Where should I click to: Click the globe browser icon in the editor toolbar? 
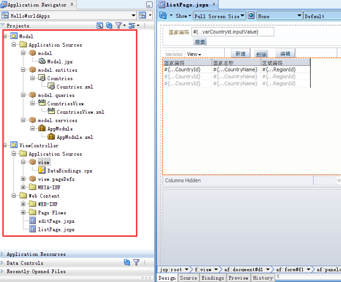(x=251, y=15)
